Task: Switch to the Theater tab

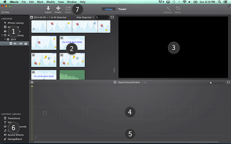Action: click(122, 9)
